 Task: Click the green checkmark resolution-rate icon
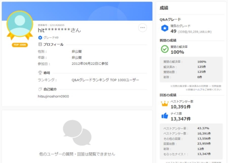(165, 49)
